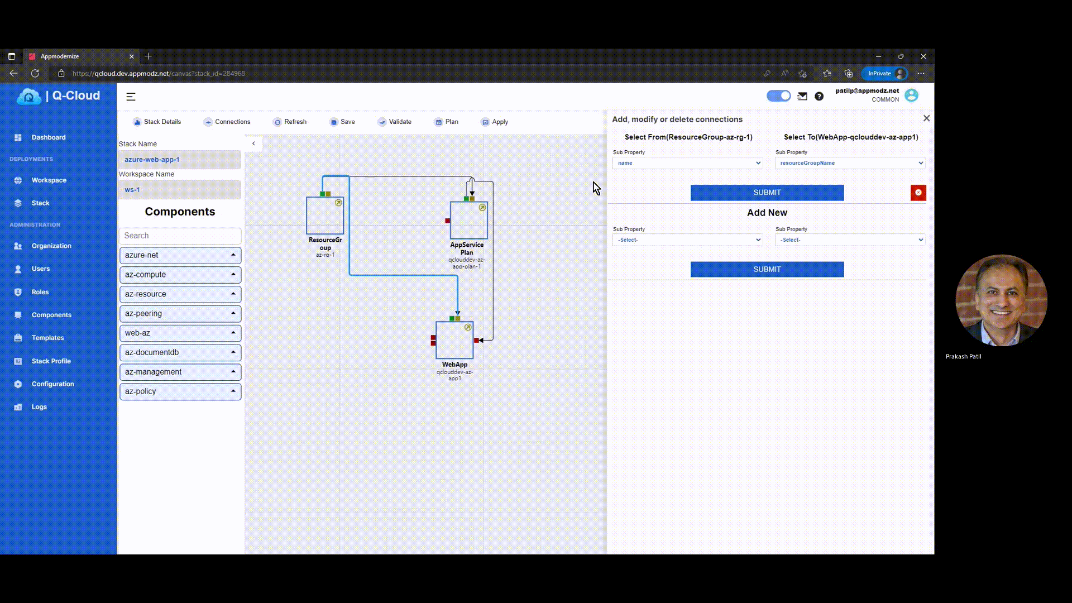Open Stack Details
Screen dimensions: 1072x603
click(157, 122)
